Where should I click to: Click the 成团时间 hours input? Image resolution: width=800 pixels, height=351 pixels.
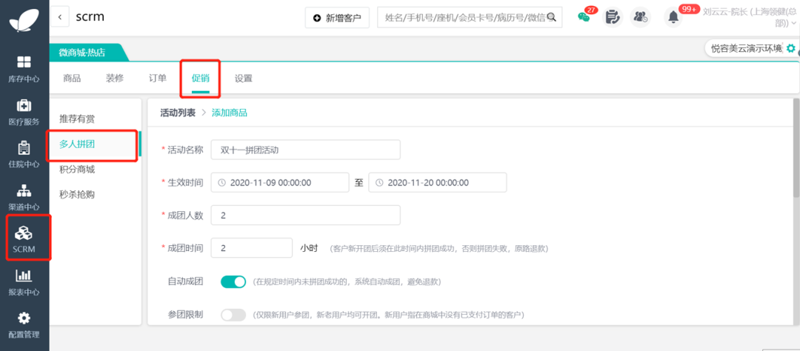click(x=252, y=248)
